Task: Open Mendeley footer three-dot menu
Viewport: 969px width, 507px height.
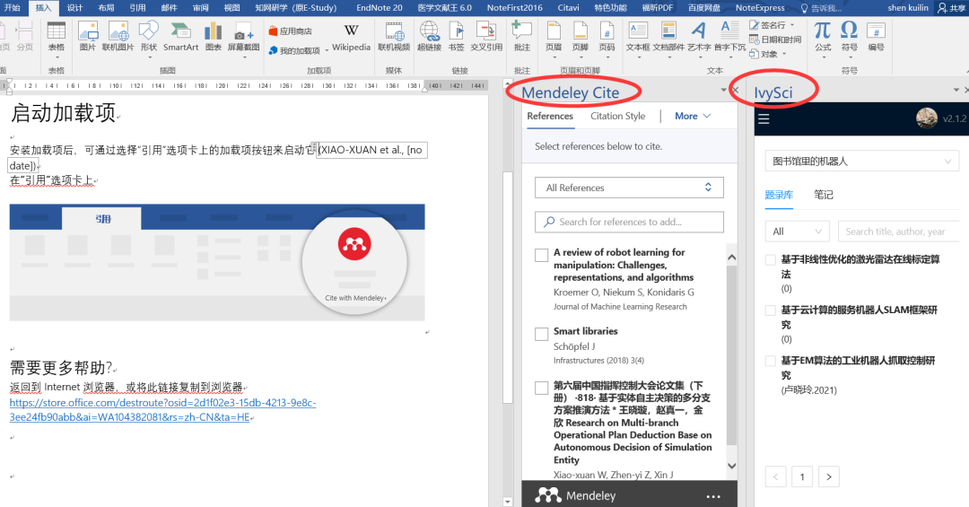Action: (713, 496)
